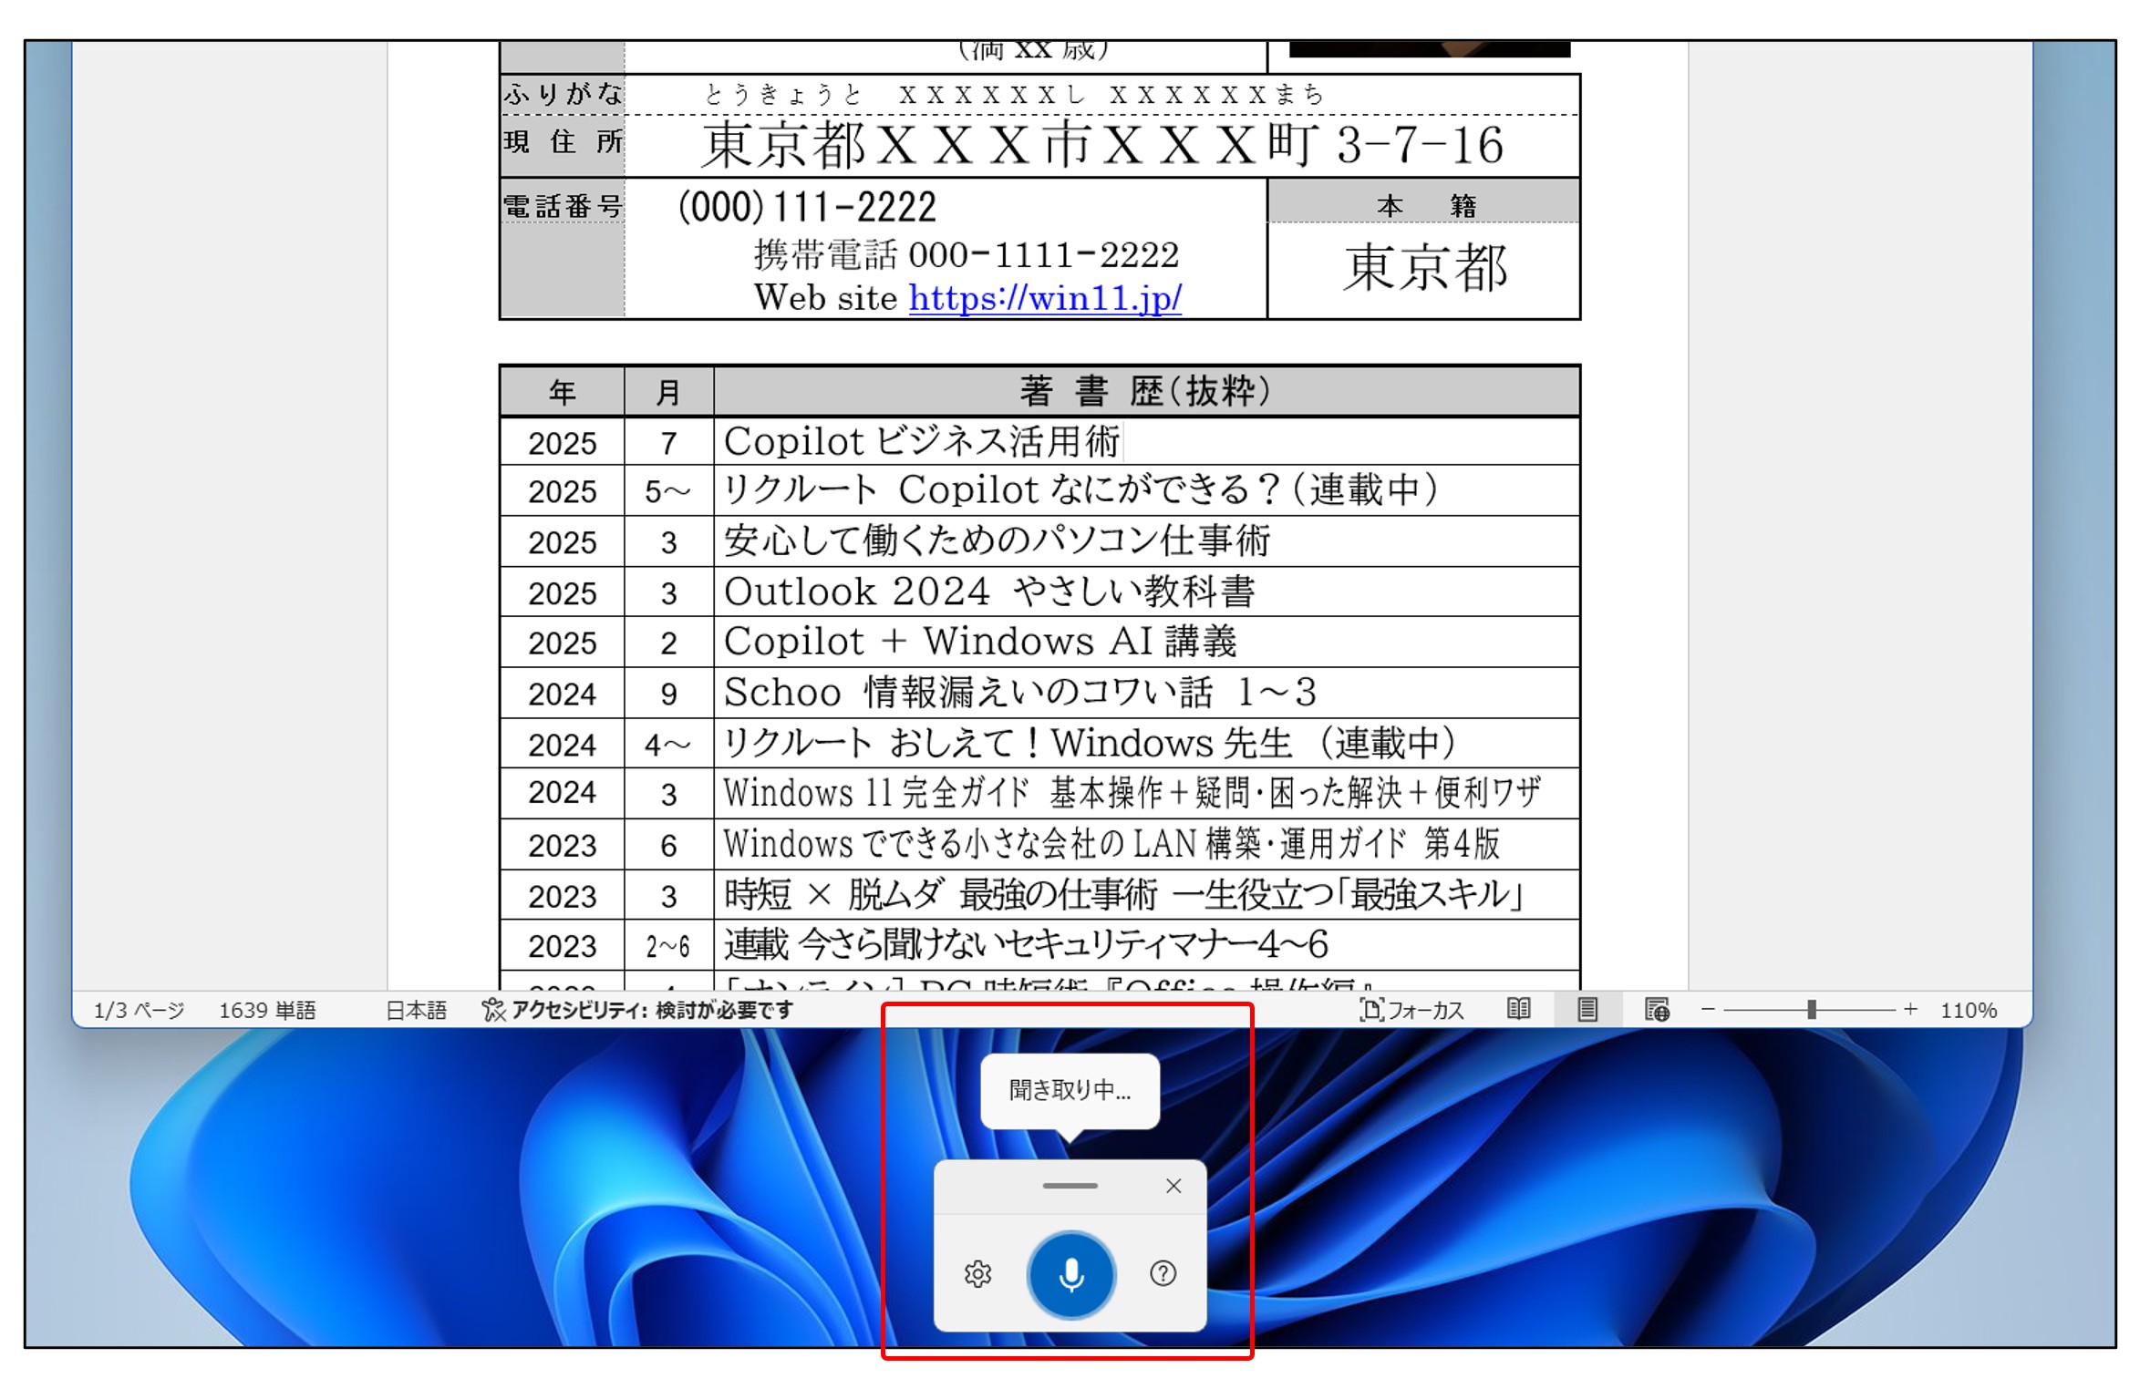
Task: Click the zoom slider handle
Action: (1812, 1009)
